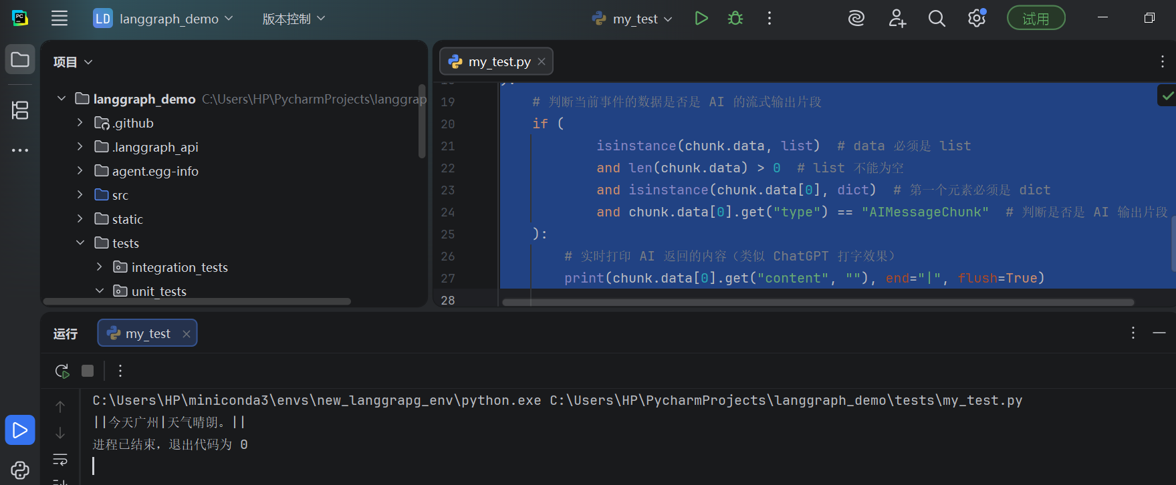Open the my_test run configuration dropdown
This screenshot has width=1176, height=485.
click(632, 19)
